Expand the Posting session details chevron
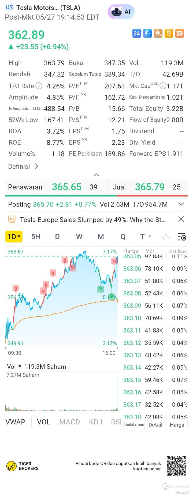The width and height of the screenshot is (193, 497). click(x=181, y=204)
